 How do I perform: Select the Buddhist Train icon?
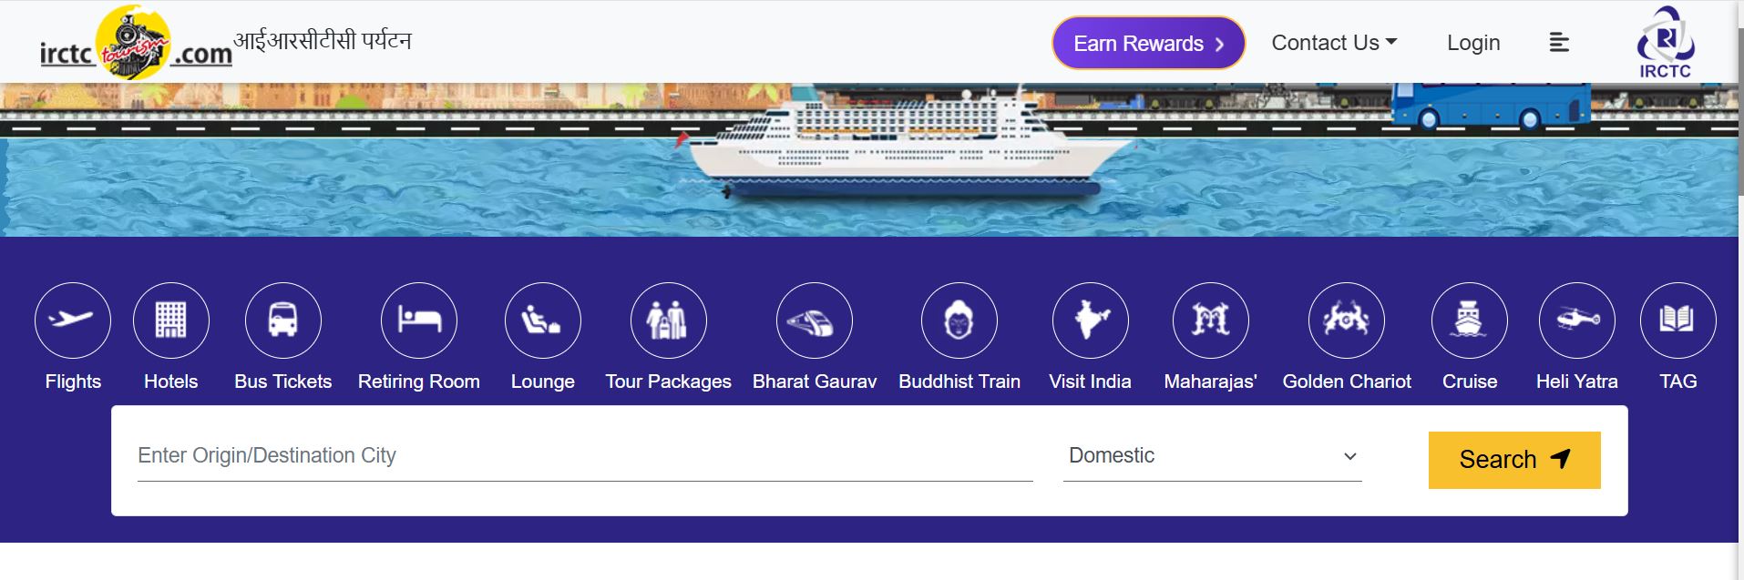(960, 321)
